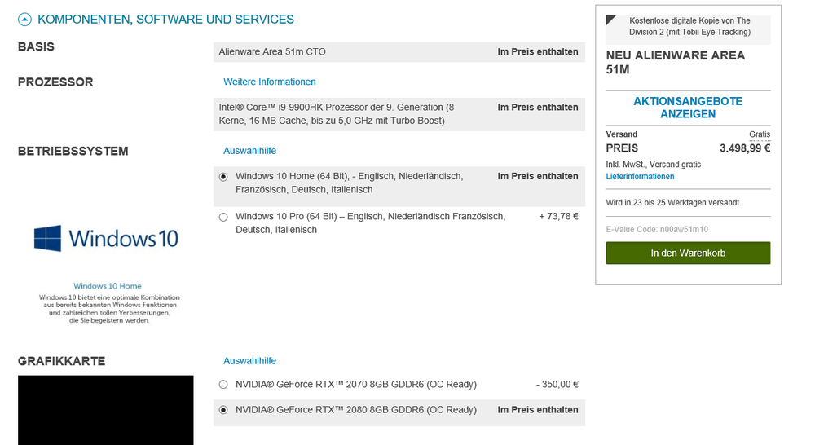The image size is (815, 445).
Task: Open Auswahlhilfe for Grafikkarte
Action: pyautogui.click(x=249, y=361)
